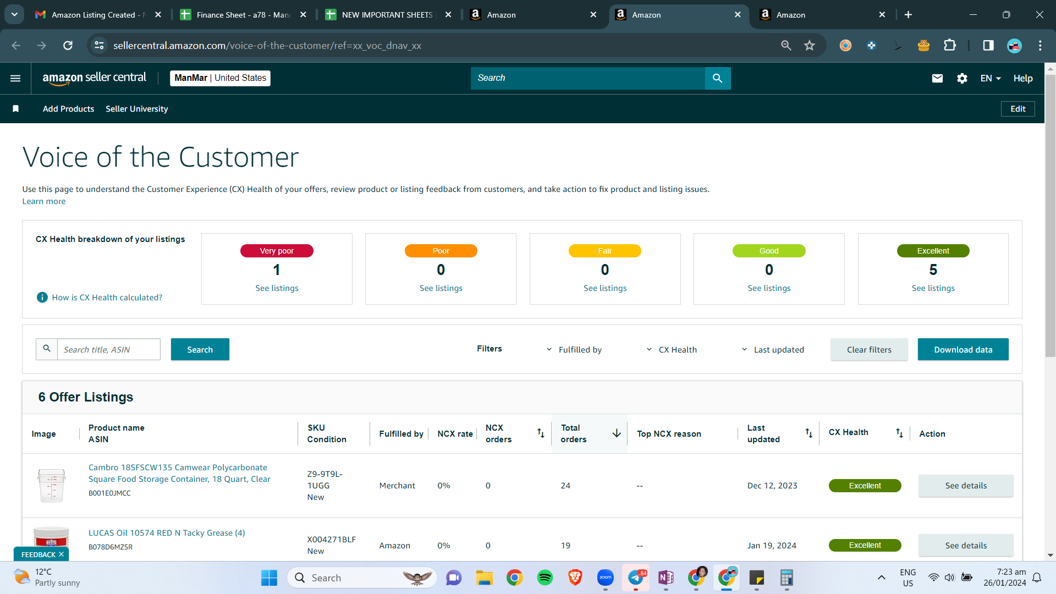1056x594 pixels.
Task: Click the page vertical scrollbar
Action: coord(1050,216)
